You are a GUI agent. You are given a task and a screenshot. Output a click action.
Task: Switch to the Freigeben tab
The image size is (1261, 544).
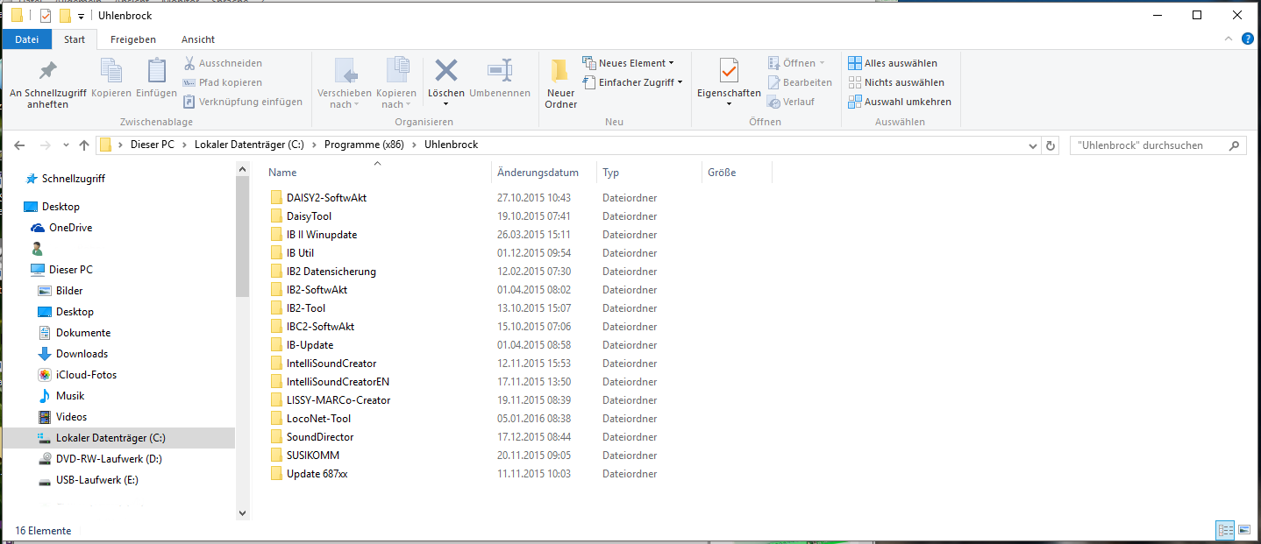(133, 39)
